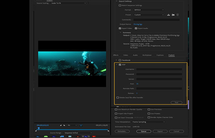This screenshot has width=215, height=138.
Task: Switch to the Audio tab
Action: (135, 55)
